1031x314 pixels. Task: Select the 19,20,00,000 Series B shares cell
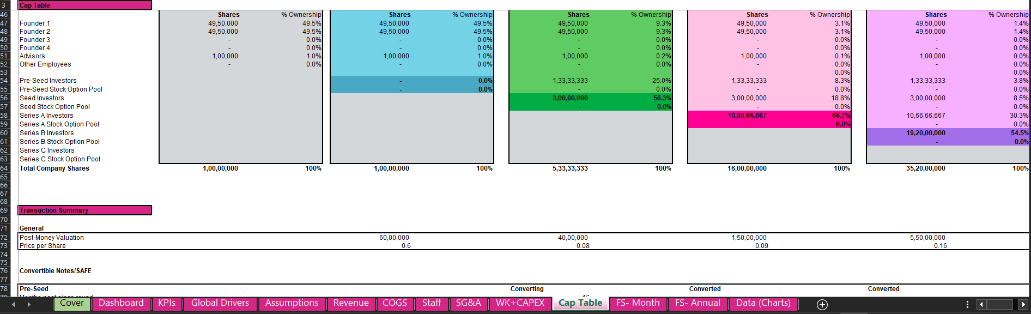926,133
